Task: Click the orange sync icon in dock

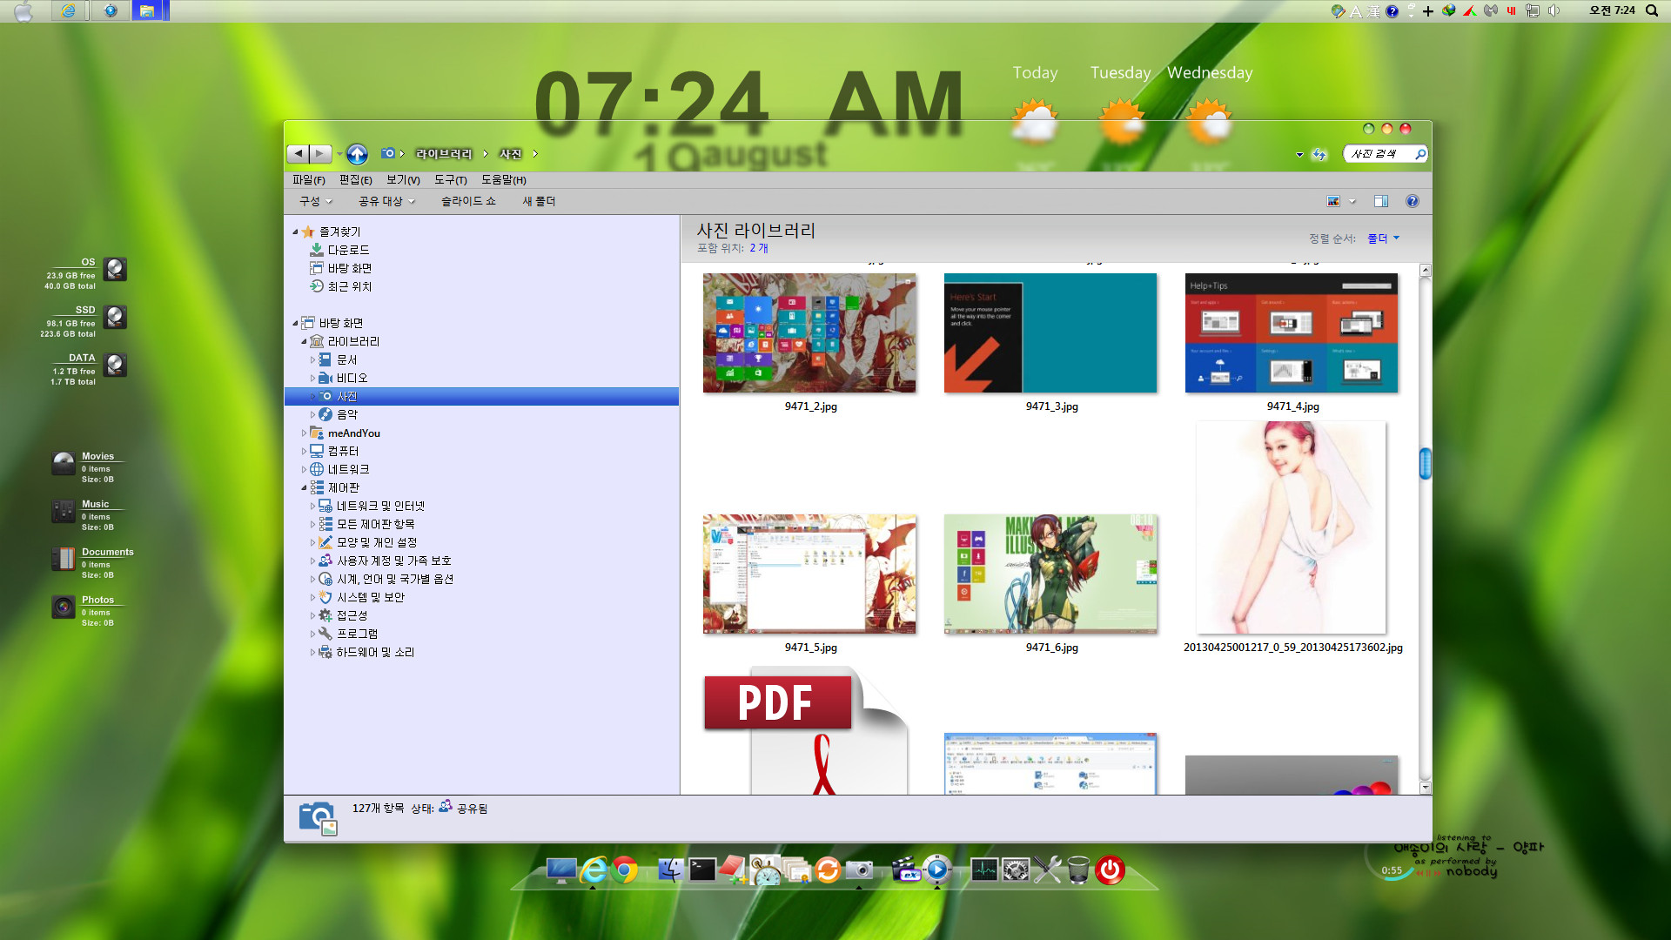Action: click(828, 869)
